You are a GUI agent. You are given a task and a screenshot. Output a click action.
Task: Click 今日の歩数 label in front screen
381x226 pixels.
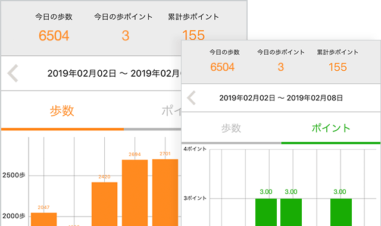pos(224,52)
